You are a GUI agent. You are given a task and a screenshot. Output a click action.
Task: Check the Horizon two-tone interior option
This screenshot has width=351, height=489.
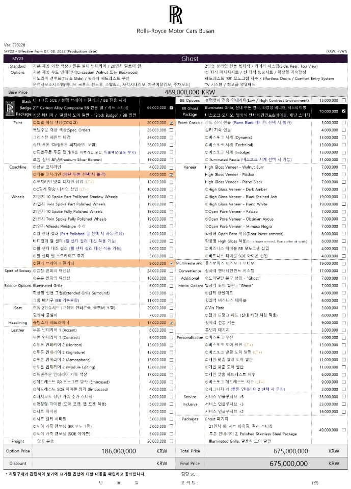[x=171, y=345]
